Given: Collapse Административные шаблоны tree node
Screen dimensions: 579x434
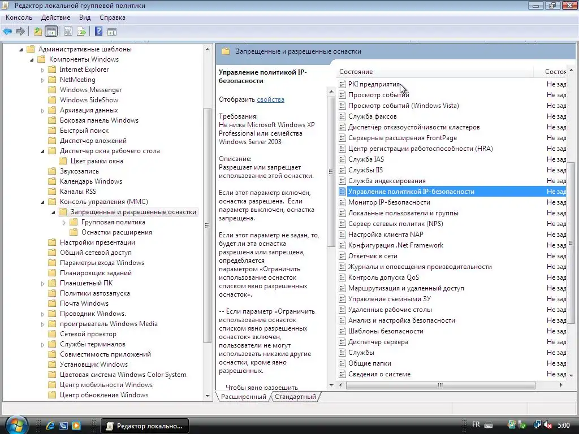Looking at the screenshot, I should (x=21, y=50).
